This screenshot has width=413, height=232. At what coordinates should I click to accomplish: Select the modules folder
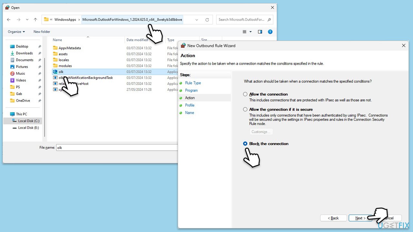(x=65, y=66)
